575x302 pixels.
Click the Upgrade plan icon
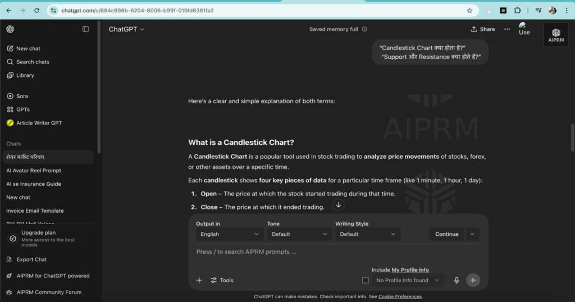click(13, 239)
